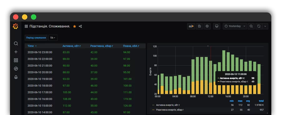Select the 2020-06-10 19:00:00 cell
The width and height of the screenshot is (281, 115).
[40, 79]
